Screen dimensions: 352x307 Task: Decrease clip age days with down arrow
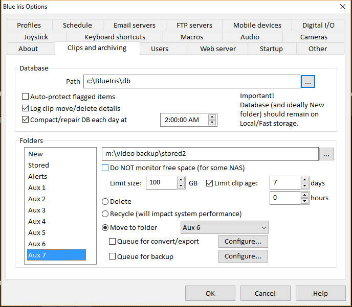tap(304, 185)
